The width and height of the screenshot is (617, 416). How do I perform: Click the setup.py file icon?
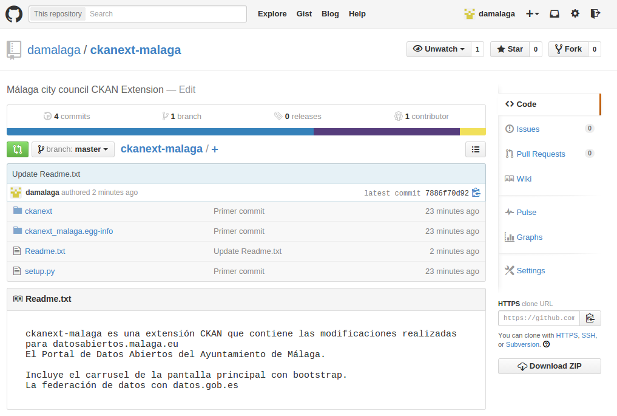pos(17,271)
